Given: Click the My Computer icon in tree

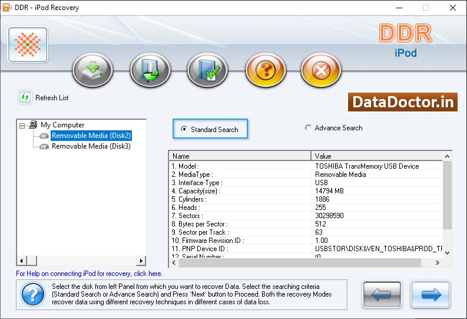Looking at the screenshot, I should click(33, 124).
